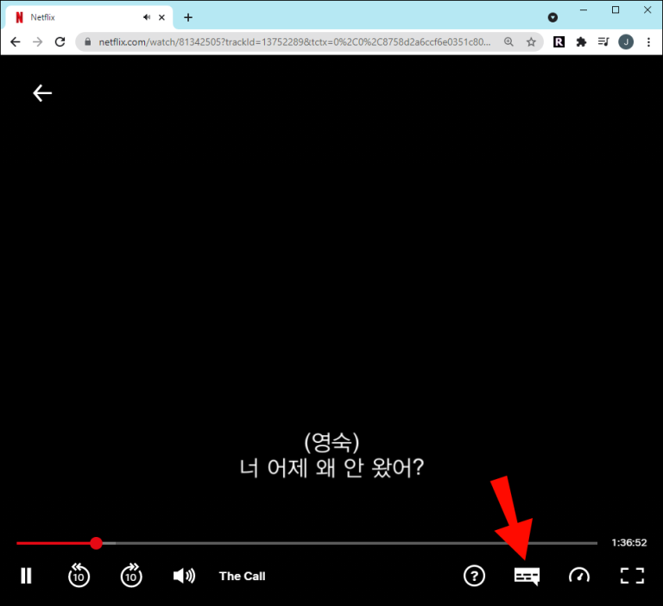Click the R extension icon
663x606 pixels.
pos(559,41)
